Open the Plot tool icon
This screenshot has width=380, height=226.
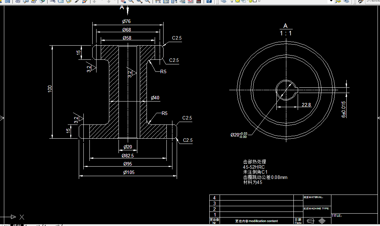coord(18,2)
